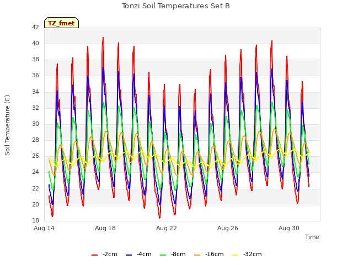Click the 40 y-axis tick label
The image size is (353, 265).
tap(35, 43)
